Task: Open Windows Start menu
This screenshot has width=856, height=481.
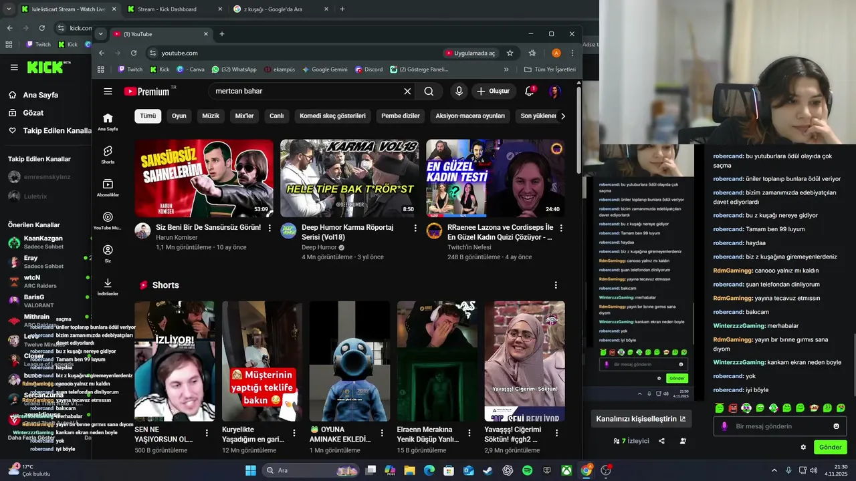Action: pyautogui.click(x=251, y=470)
